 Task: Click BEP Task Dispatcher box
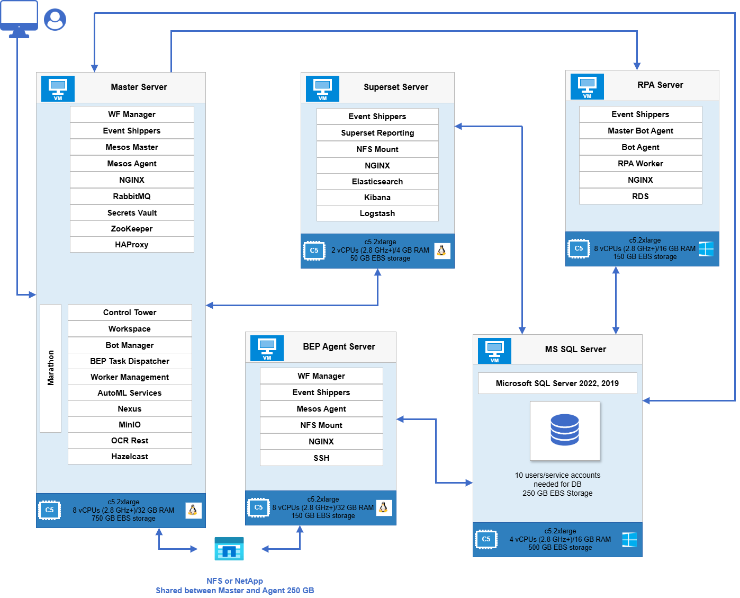(130, 361)
